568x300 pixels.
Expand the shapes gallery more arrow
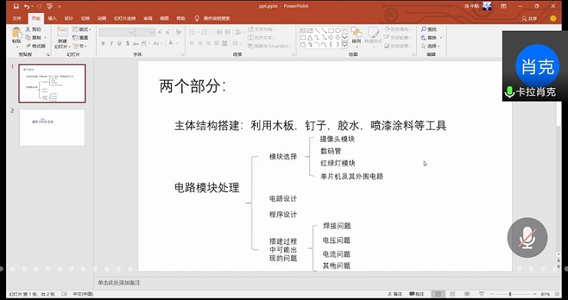click(x=345, y=46)
